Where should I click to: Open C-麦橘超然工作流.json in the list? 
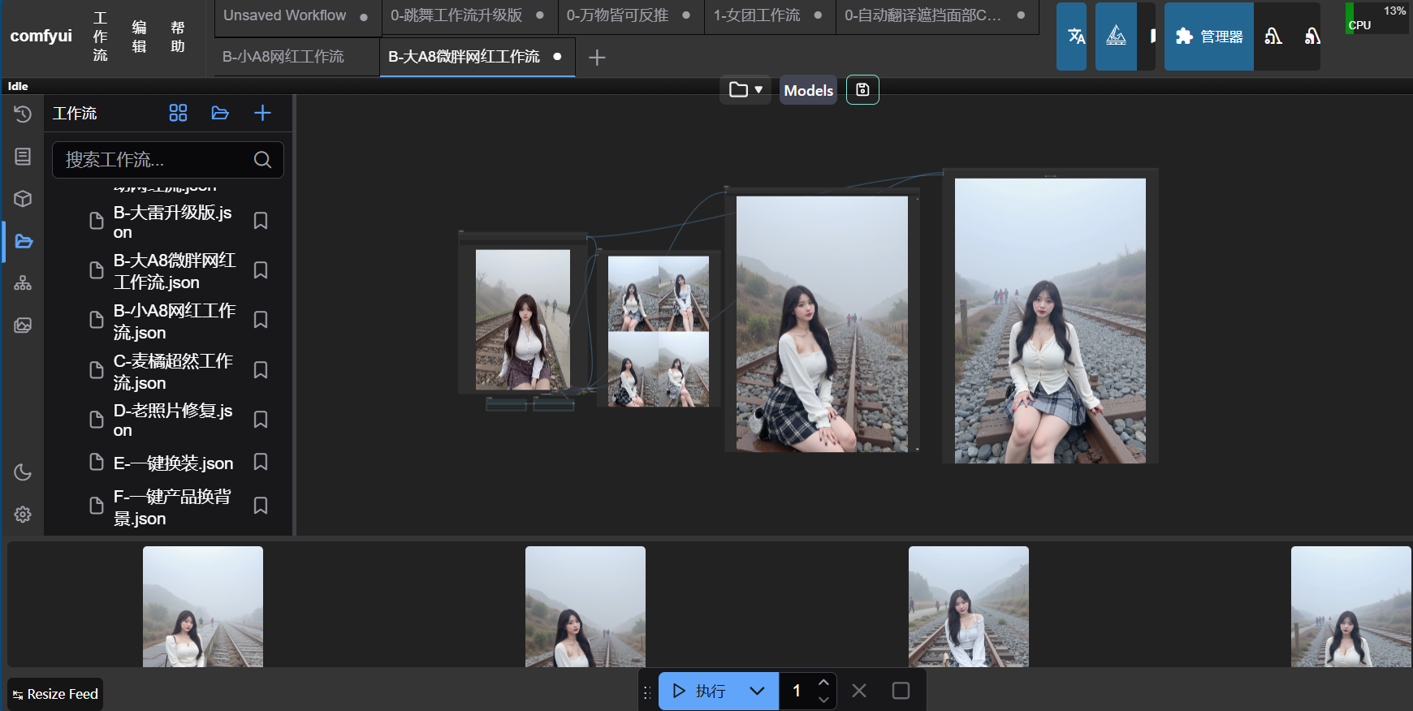(173, 372)
